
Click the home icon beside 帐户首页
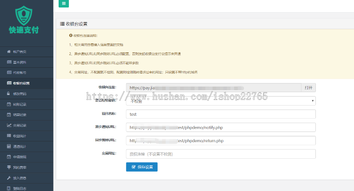coord(9,52)
